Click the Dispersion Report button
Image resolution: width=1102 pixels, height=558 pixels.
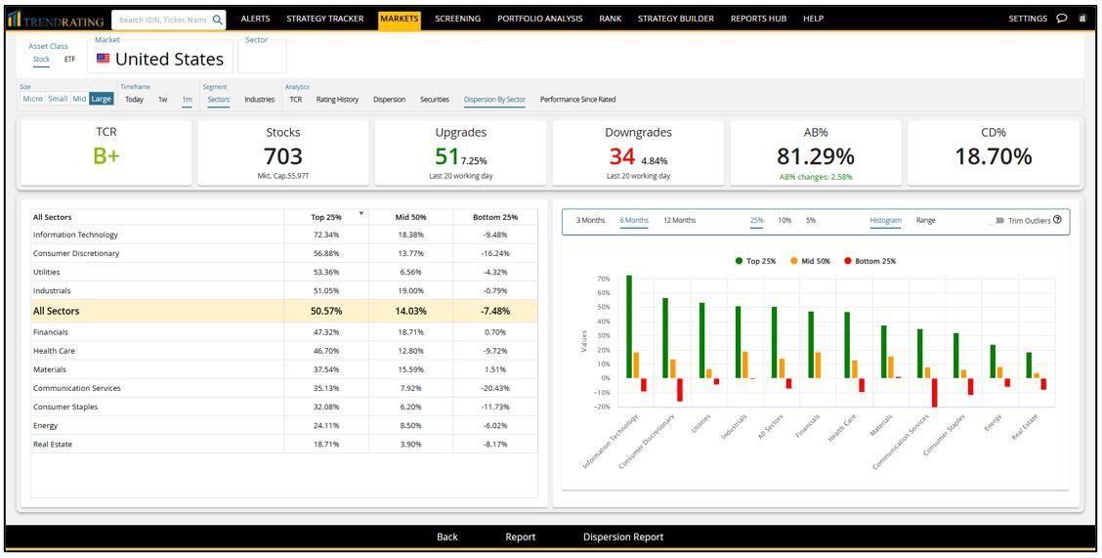(623, 537)
